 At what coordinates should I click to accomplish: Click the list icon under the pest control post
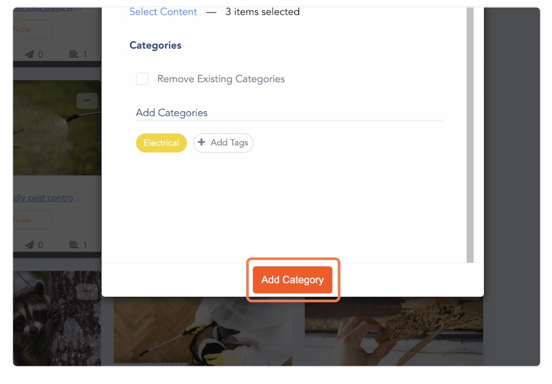[74, 245]
